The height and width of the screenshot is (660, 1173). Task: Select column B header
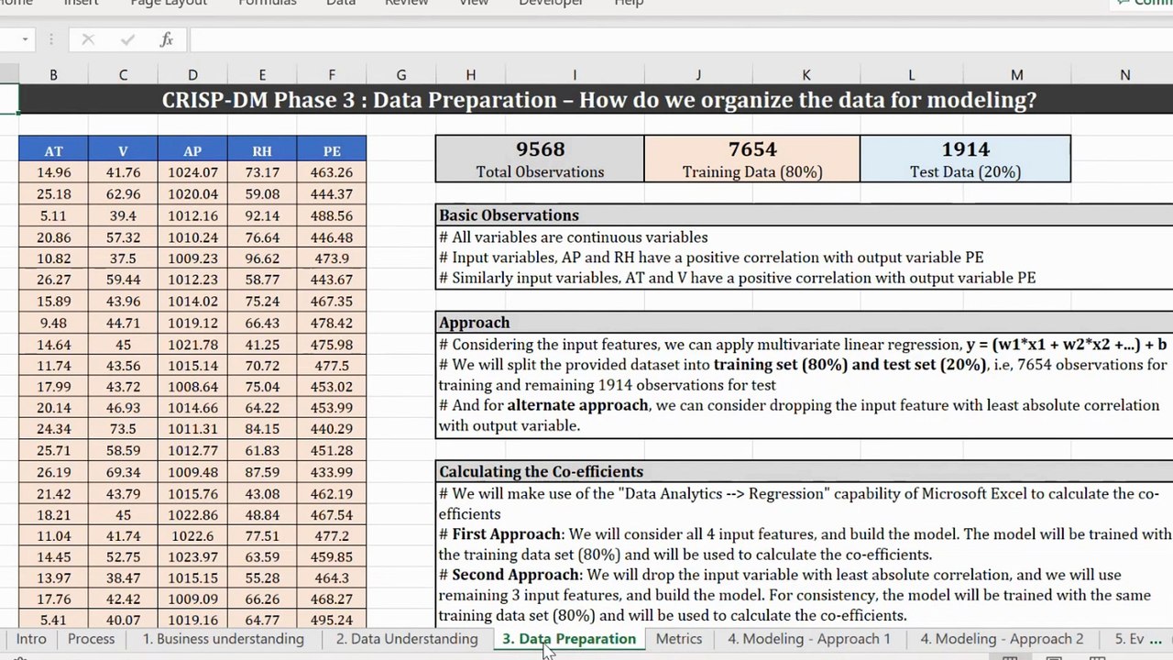(x=53, y=75)
